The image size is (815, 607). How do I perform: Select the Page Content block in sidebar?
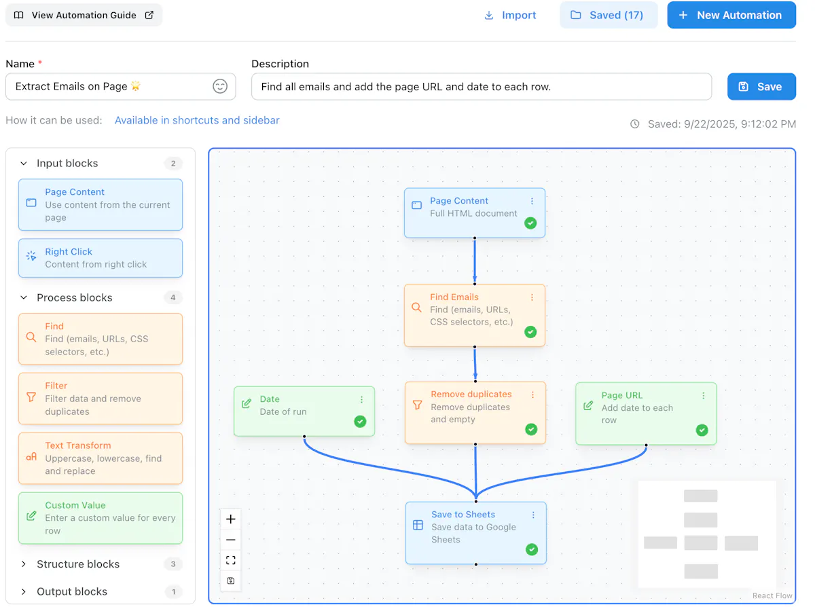101,204
